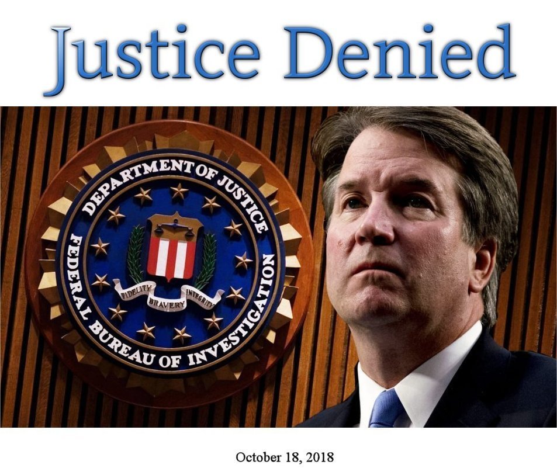The width and height of the screenshot is (557, 475).
Task: Click the "Department of Justice" seal lettering
Action: [x=174, y=188]
